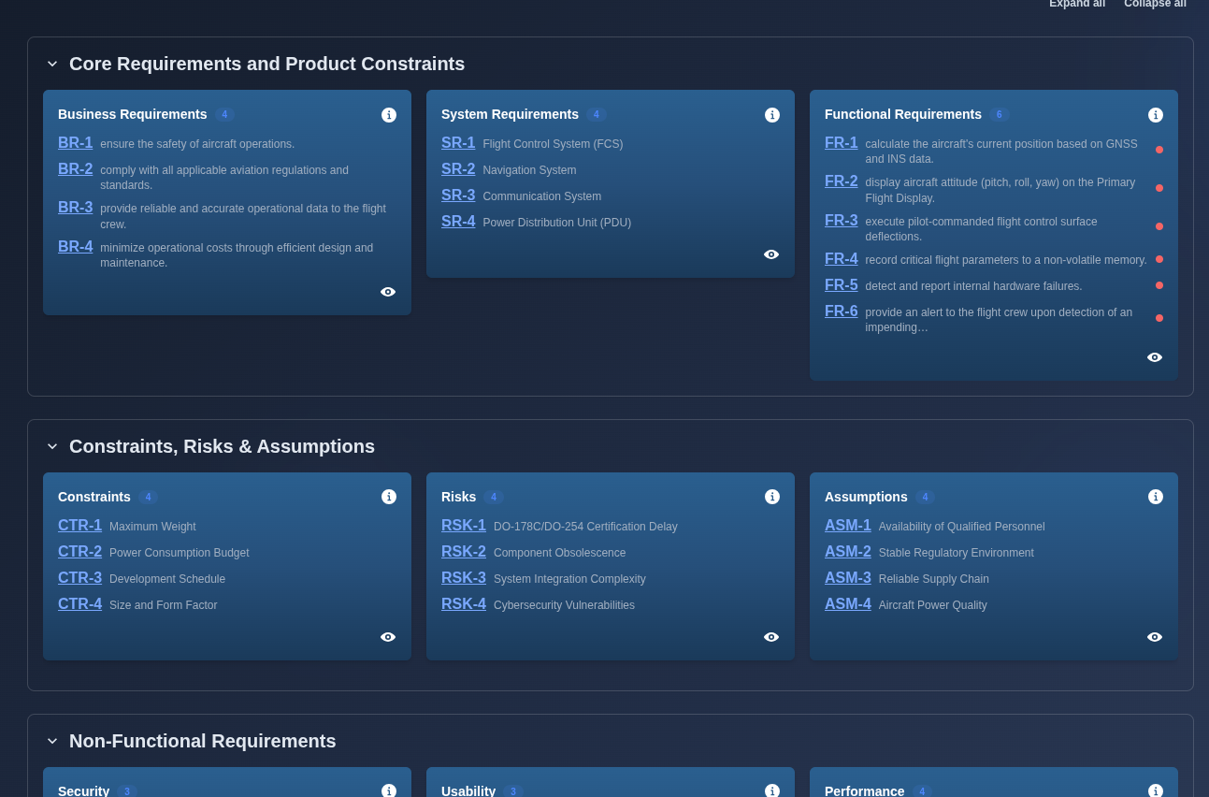
Task: Toggle eye icon in Functional Requirements card
Action: pyautogui.click(x=1155, y=357)
